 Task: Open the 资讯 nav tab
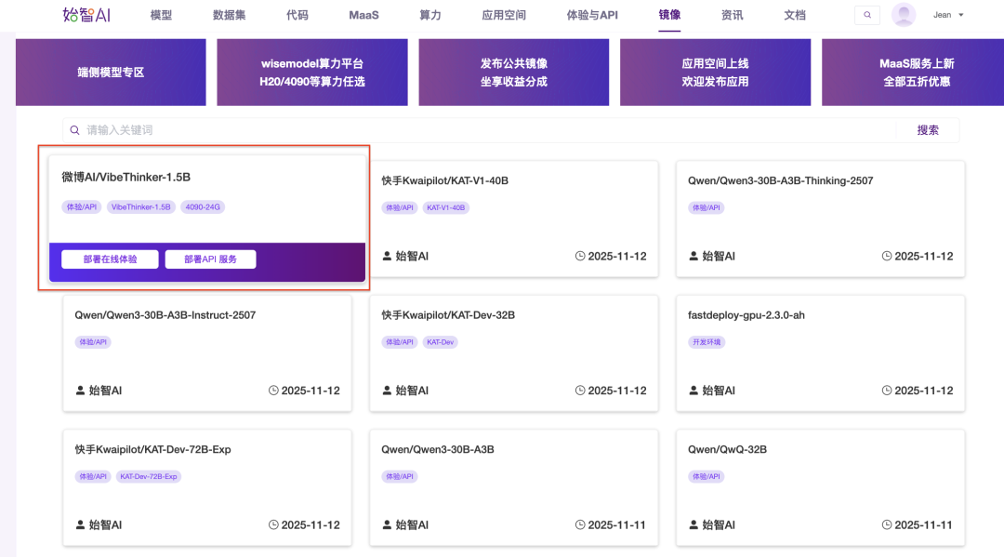click(732, 15)
